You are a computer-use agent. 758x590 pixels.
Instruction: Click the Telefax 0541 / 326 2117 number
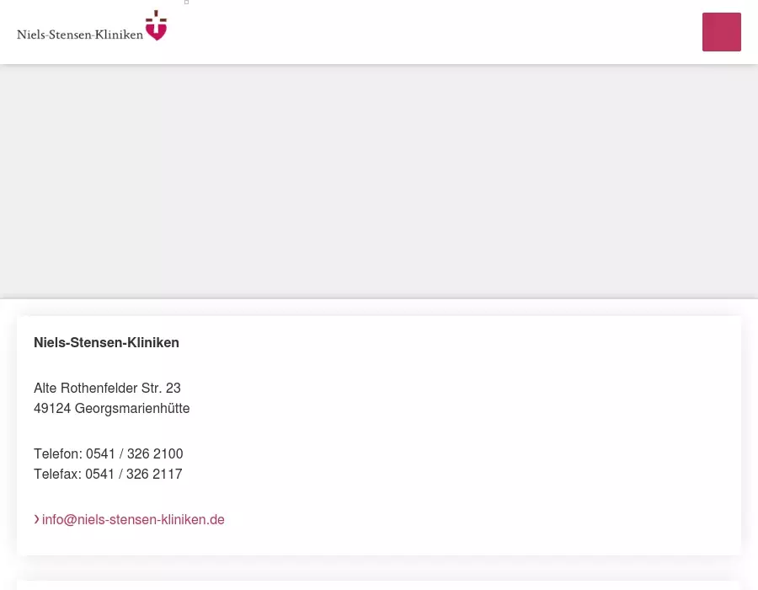tap(134, 474)
